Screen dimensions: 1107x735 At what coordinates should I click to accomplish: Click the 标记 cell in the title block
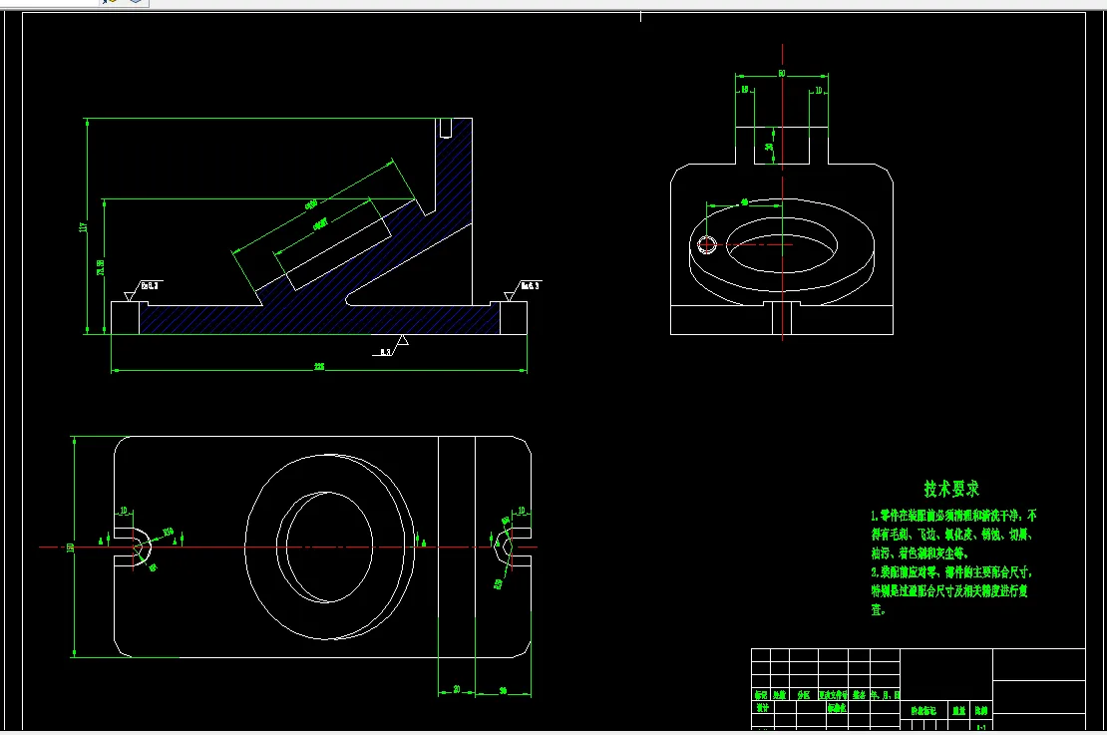click(x=760, y=695)
